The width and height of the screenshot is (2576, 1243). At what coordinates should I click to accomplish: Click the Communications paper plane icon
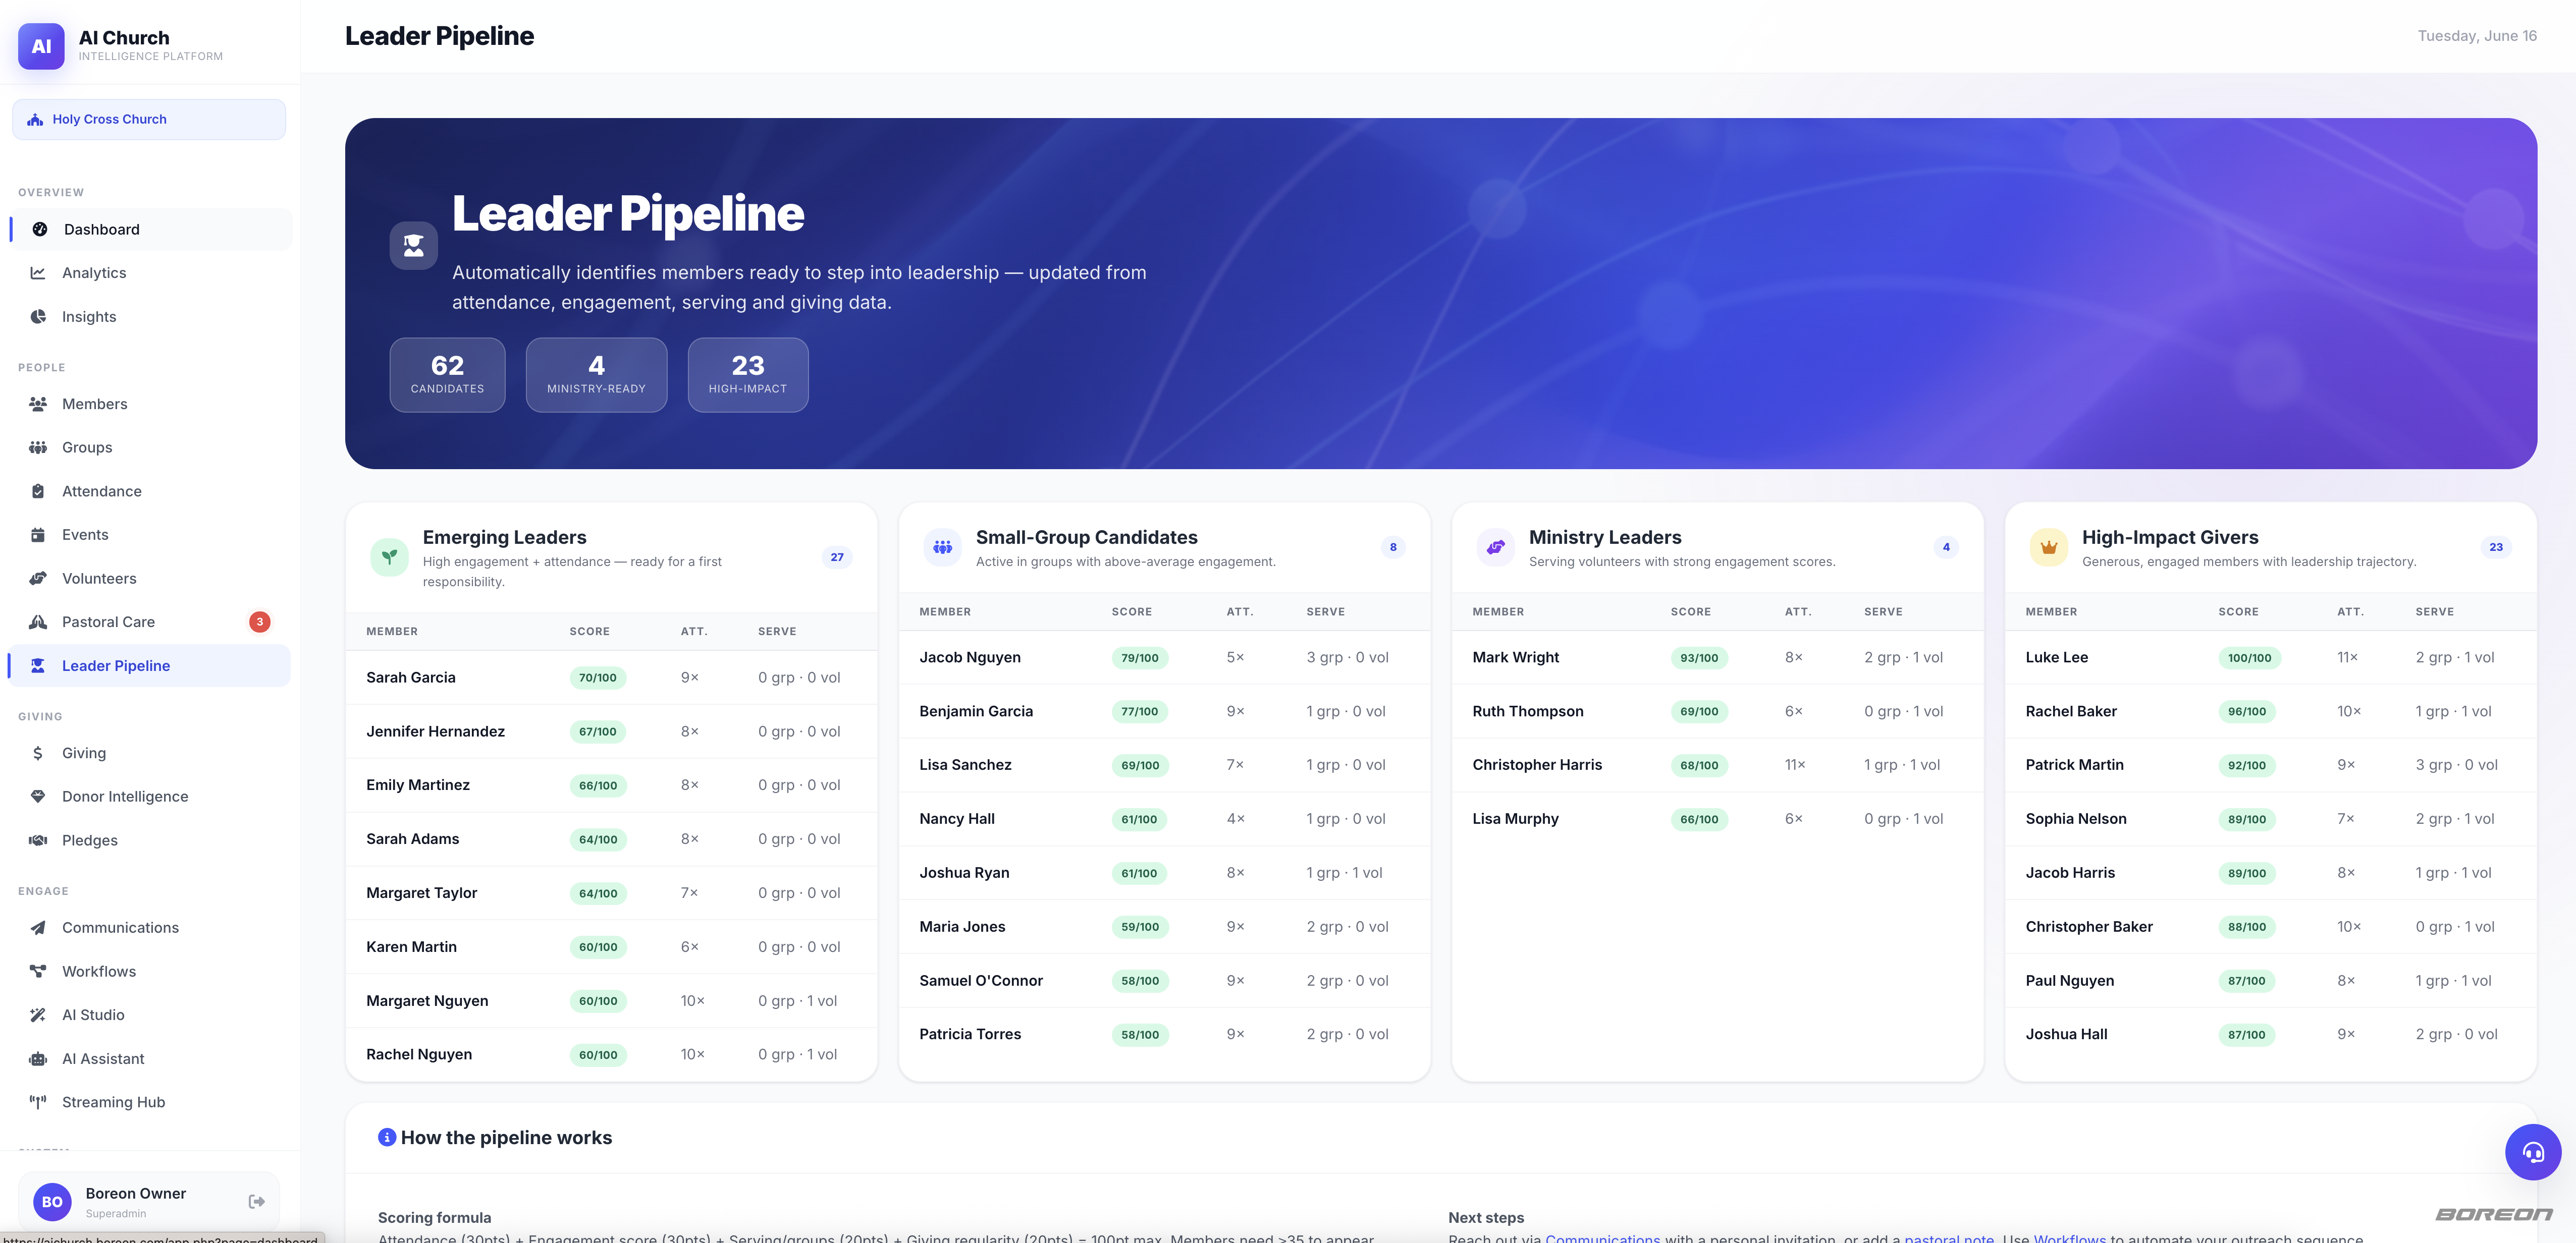point(38,927)
